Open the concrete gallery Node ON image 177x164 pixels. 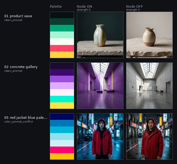tap(100, 86)
